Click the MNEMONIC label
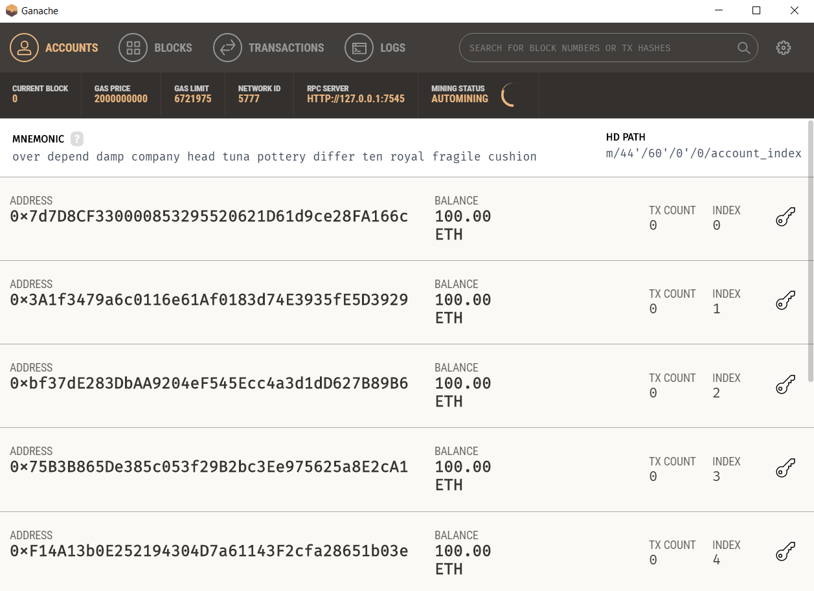 (38, 139)
